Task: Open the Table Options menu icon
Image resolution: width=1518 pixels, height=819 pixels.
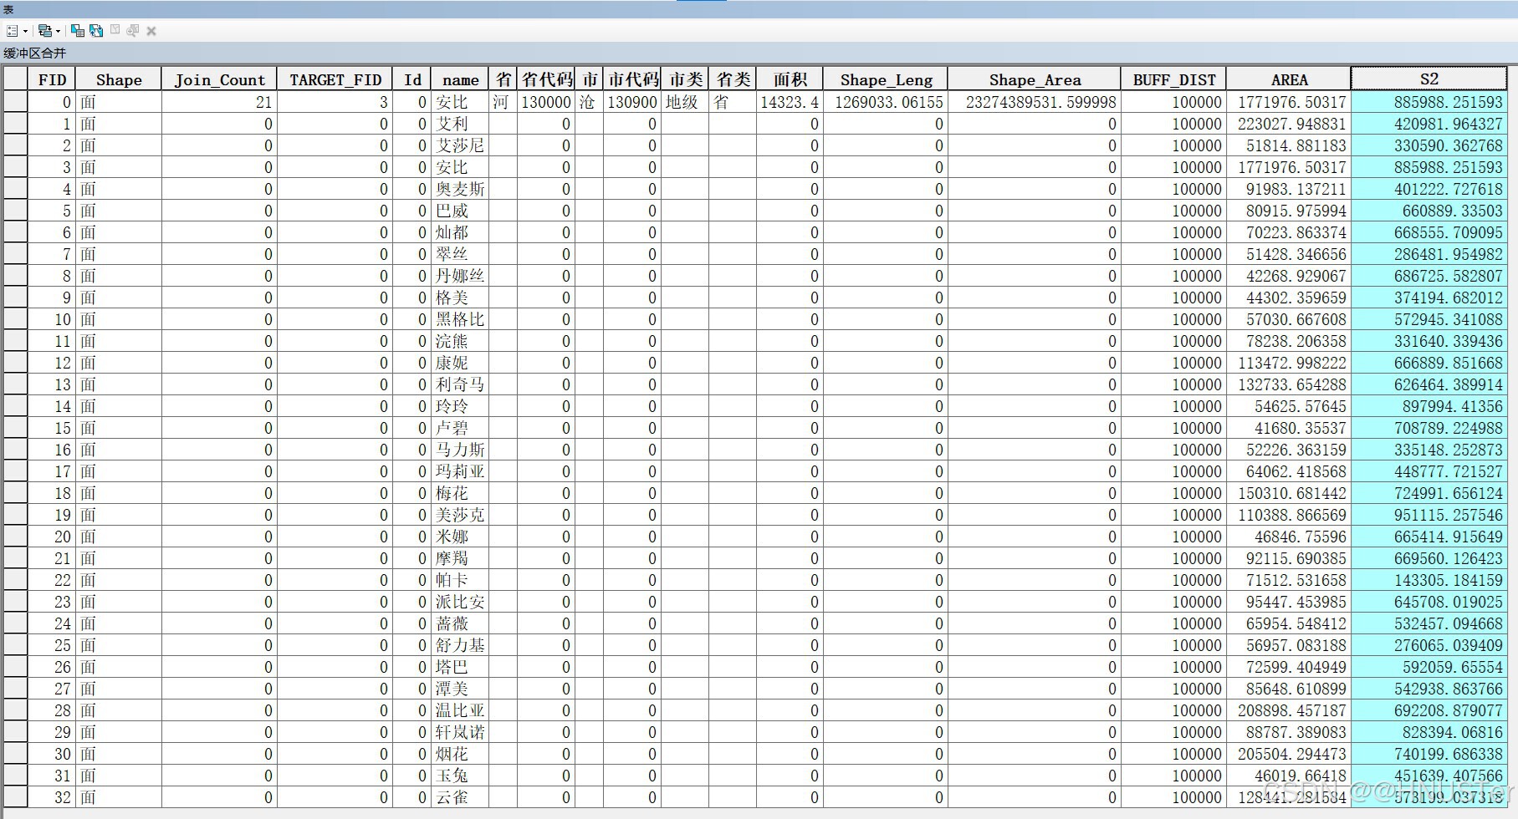Action: pyautogui.click(x=13, y=31)
